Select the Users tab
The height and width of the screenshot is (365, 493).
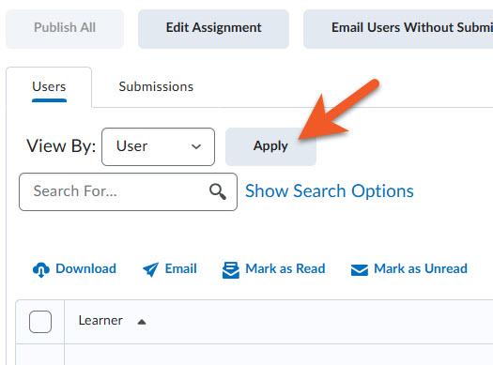coord(49,86)
